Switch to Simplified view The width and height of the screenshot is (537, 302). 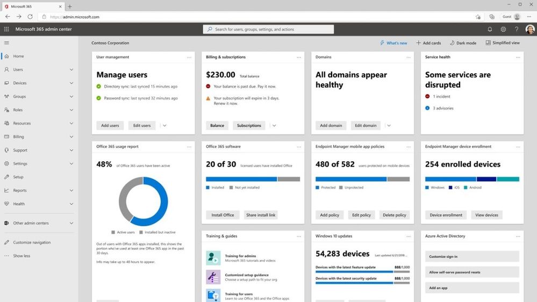tap(503, 43)
